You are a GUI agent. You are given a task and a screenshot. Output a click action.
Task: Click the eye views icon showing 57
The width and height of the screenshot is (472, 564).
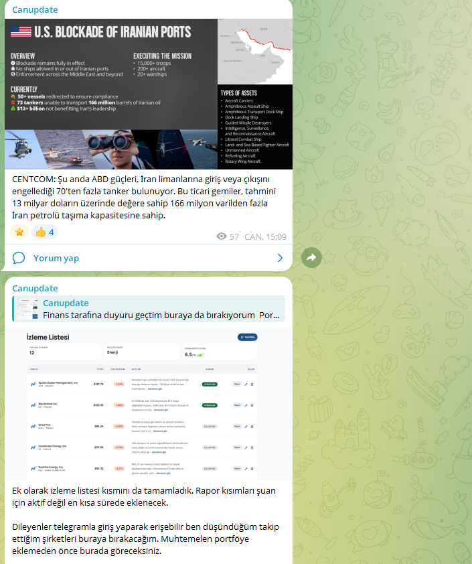click(222, 236)
